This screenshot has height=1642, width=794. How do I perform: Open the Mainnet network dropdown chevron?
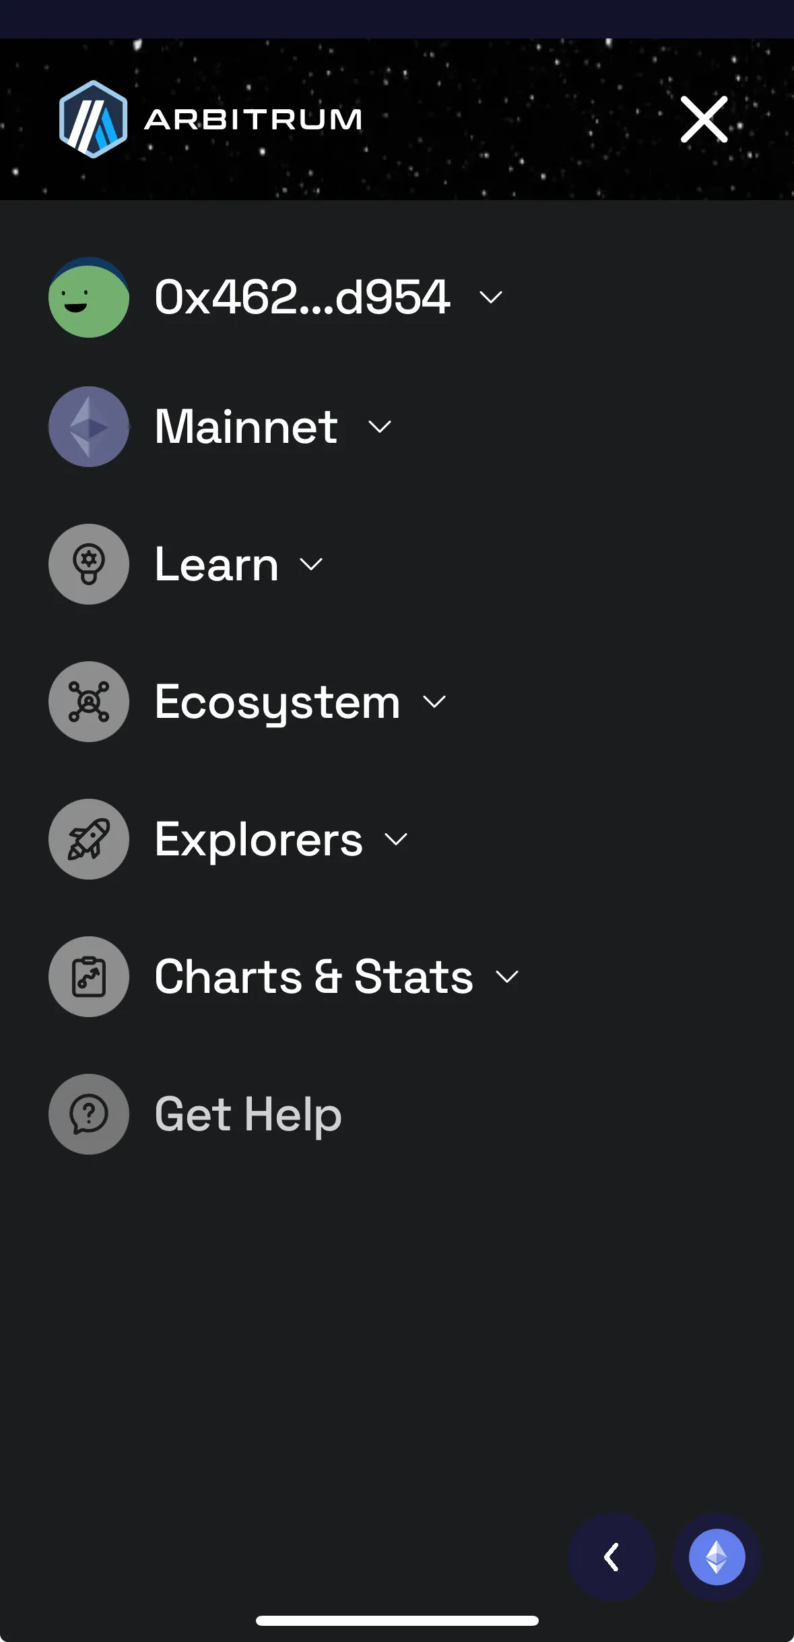point(380,427)
